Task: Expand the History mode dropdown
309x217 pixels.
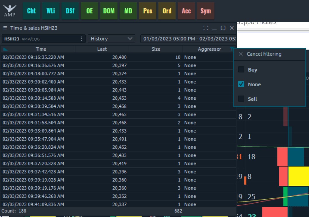Action: 111,39
